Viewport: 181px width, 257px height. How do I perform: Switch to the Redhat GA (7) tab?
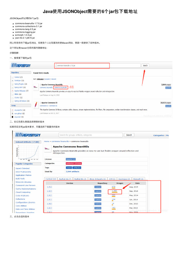[65, 179]
